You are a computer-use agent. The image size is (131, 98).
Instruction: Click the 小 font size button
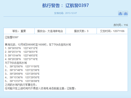coord(126,13)
